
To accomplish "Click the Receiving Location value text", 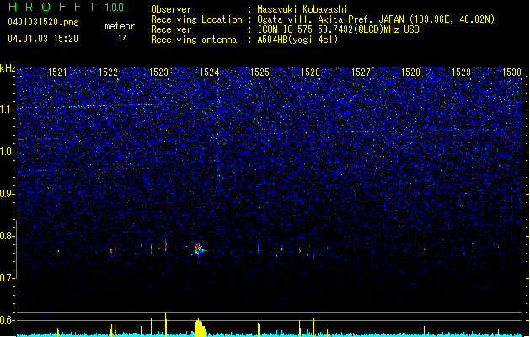I will (x=376, y=19).
